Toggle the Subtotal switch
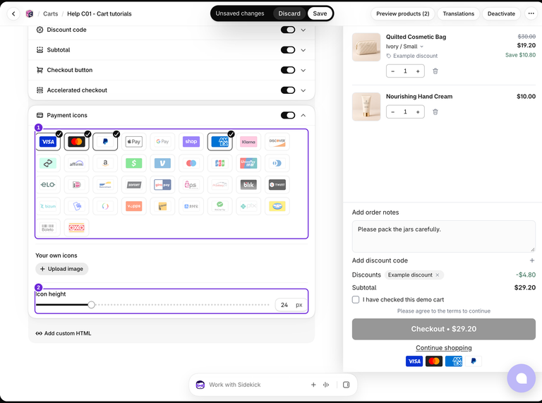542x403 pixels. [288, 50]
